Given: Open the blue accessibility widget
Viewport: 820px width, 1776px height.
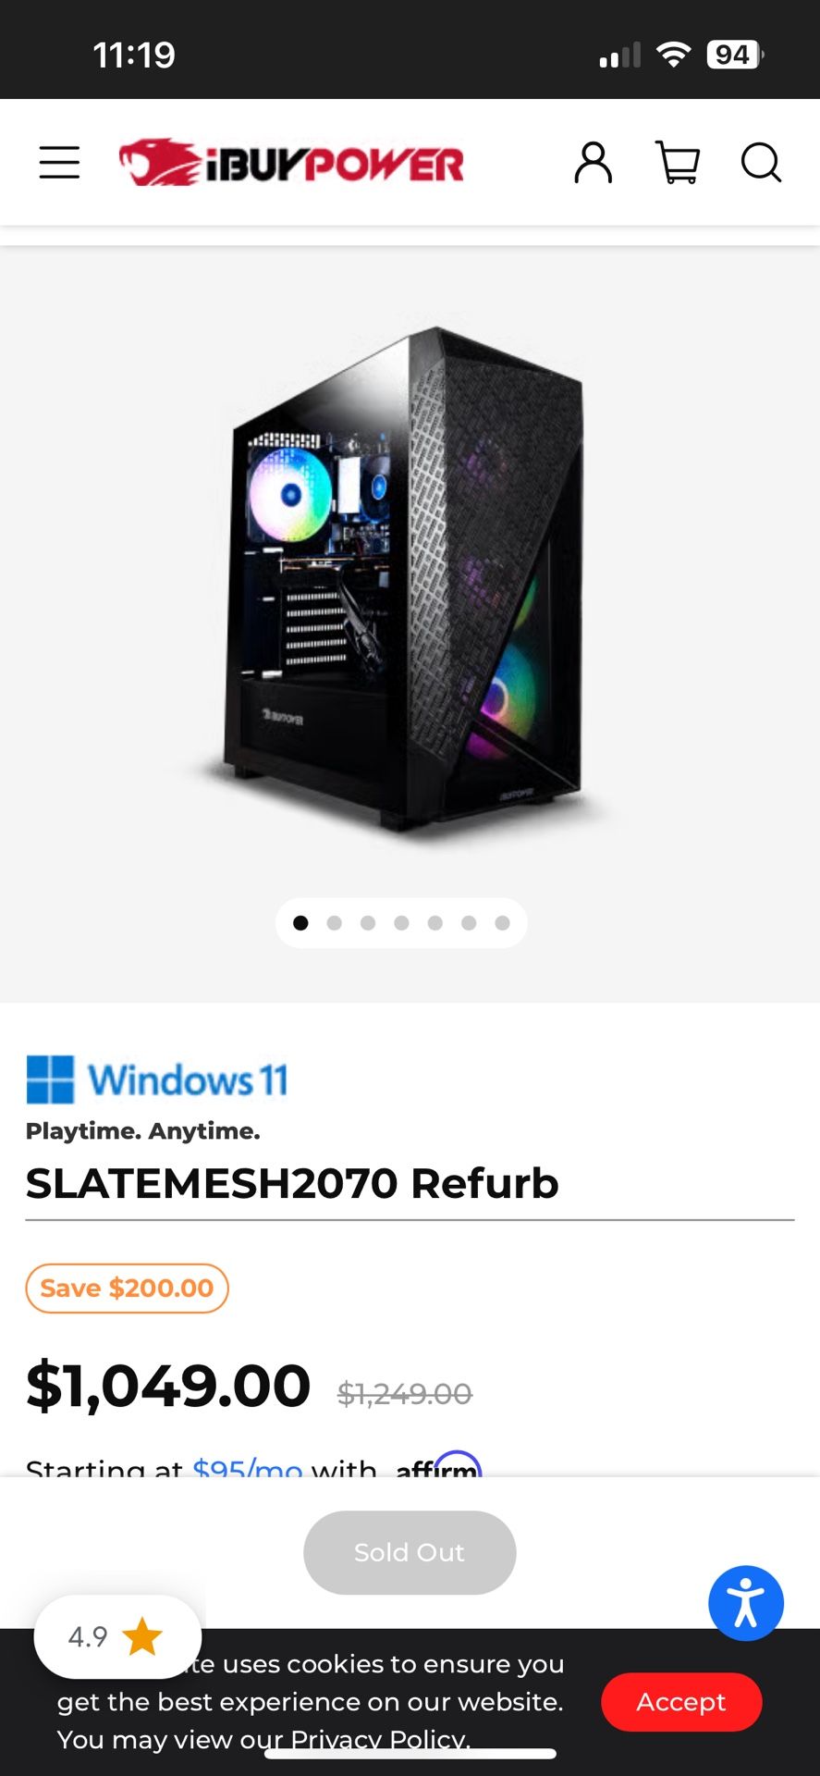Looking at the screenshot, I should [746, 1603].
